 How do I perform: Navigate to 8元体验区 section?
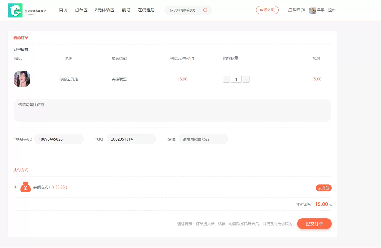[x=105, y=10]
